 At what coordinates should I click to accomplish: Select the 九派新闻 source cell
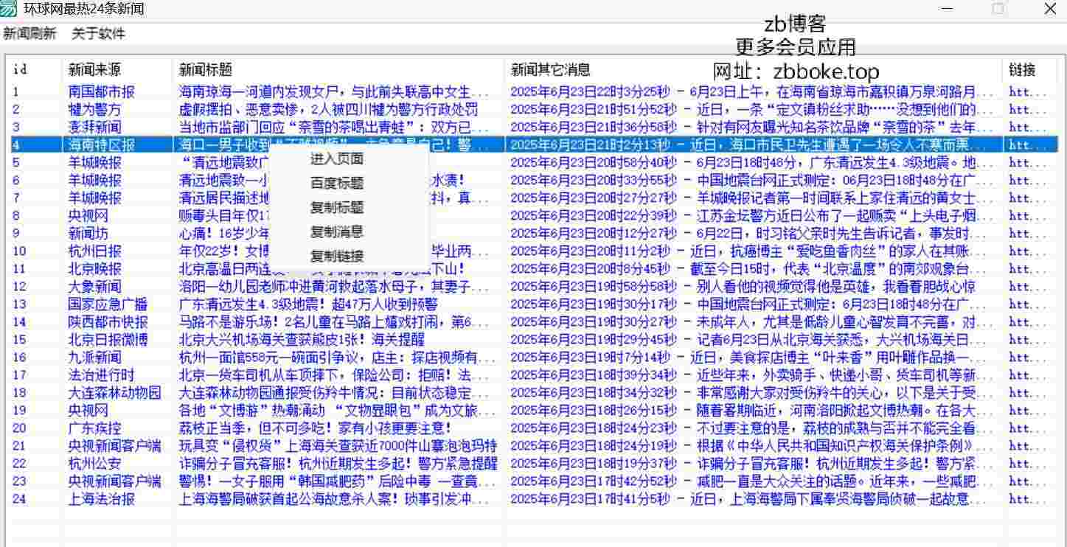click(x=95, y=358)
